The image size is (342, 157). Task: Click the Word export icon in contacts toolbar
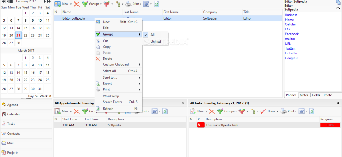point(146,4)
